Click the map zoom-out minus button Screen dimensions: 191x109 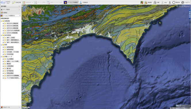24,10
